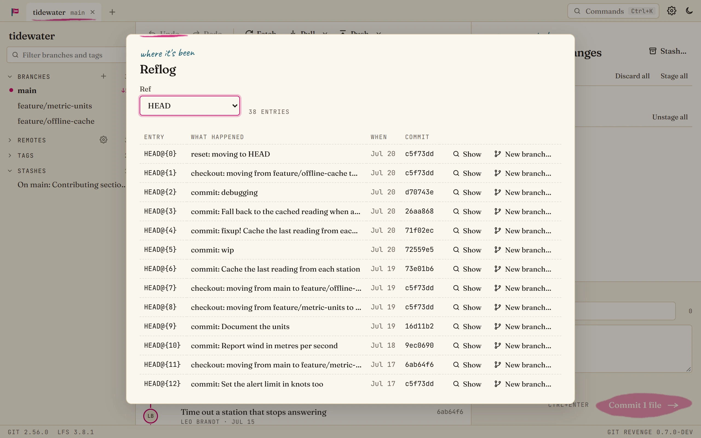Open a new repository tab with the plus icon
Image resolution: width=701 pixels, height=438 pixels.
click(x=112, y=12)
